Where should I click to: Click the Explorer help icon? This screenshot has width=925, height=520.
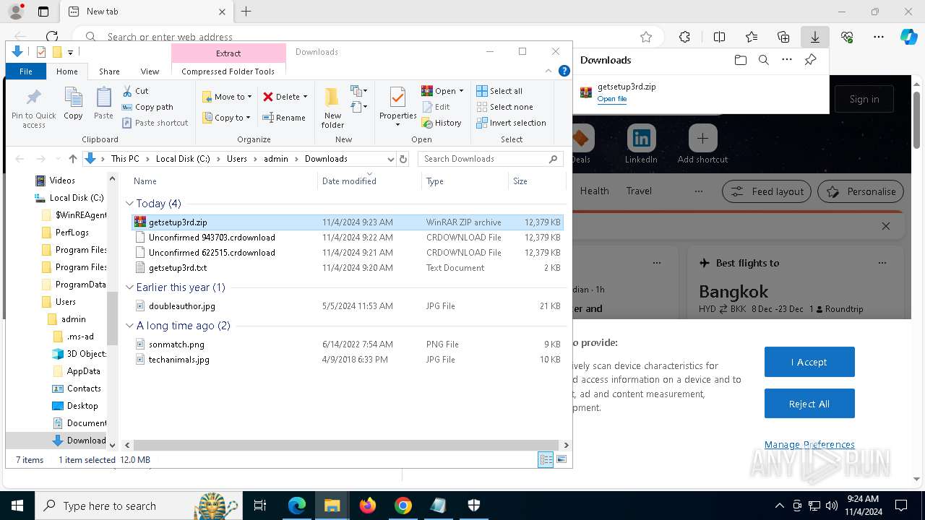[564, 71]
